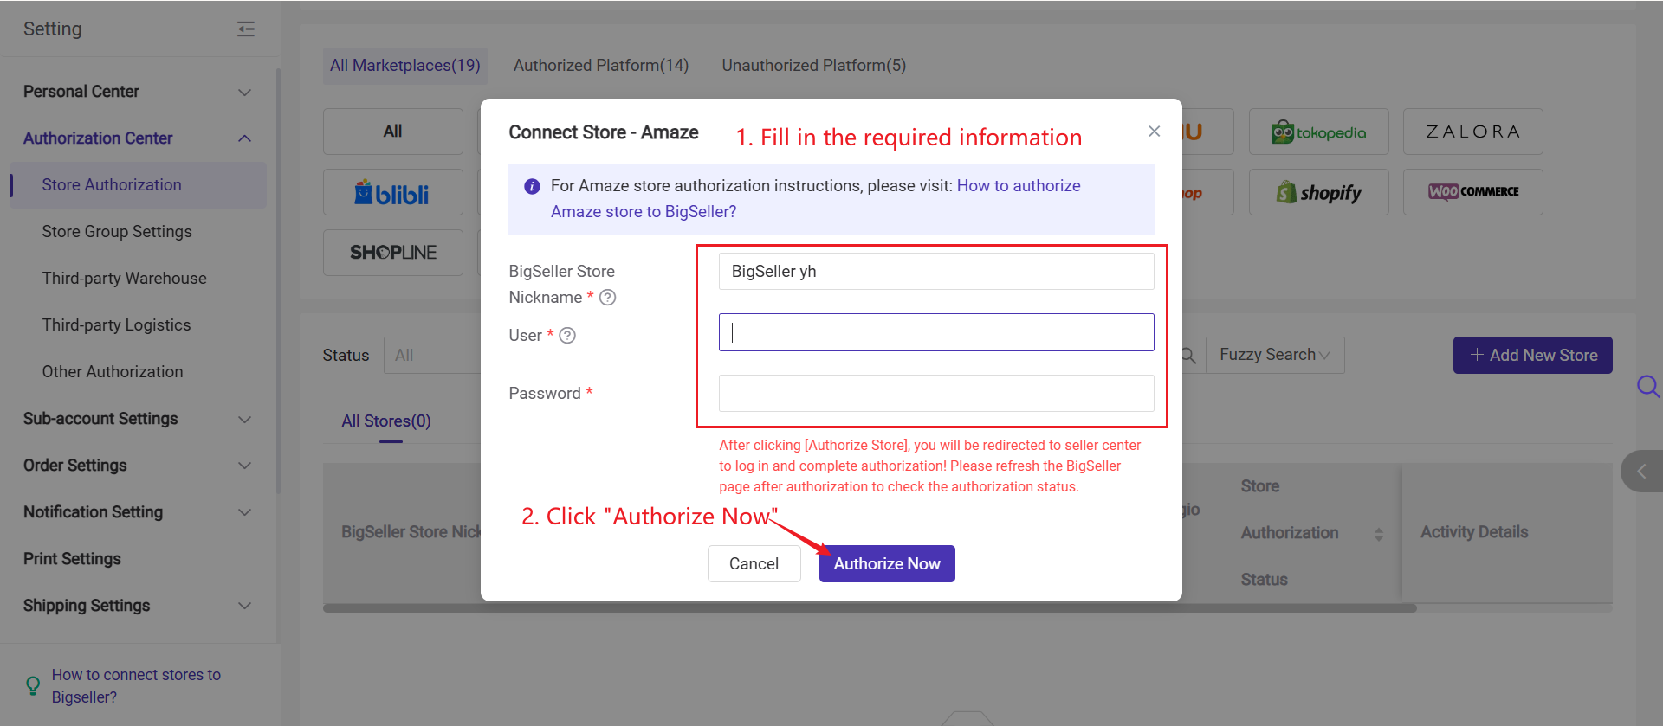Choose the WooCommerce platform tile
The height and width of the screenshot is (726, 1663).
point(1472,192)
